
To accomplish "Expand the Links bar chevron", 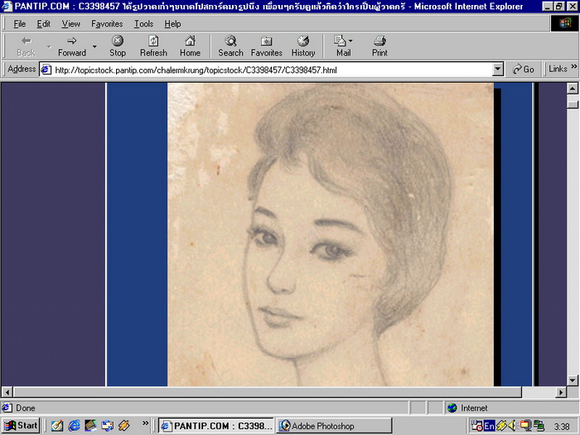I will (x=573, y=67).
